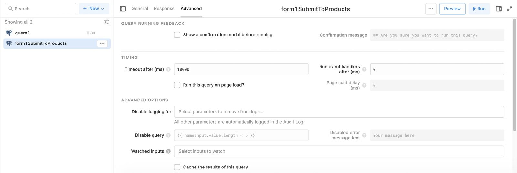Open the Disable logging for parameter selector
The height and width of the screenshot is (173, 517).
point(339,112)
